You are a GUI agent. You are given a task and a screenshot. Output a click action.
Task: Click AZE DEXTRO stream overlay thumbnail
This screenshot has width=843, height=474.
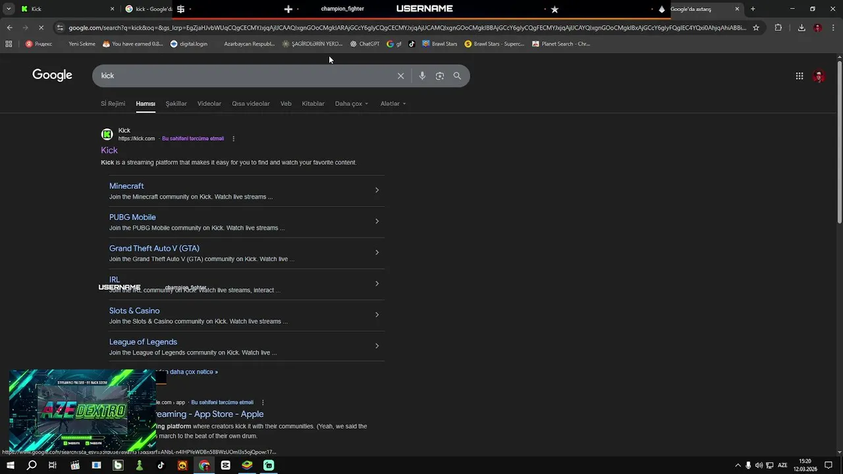[x=82, y=411]
